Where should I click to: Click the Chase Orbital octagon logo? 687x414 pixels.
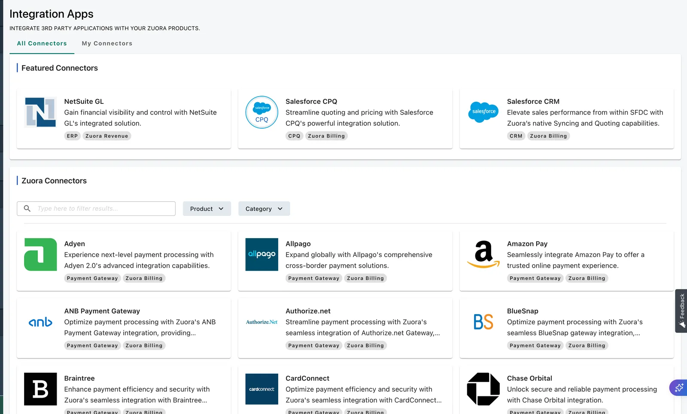pos(483,389)
